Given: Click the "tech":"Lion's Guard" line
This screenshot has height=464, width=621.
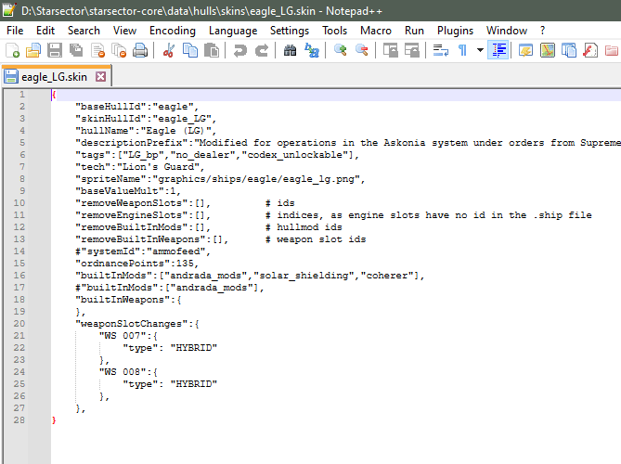Looking at the screenshot, I should coord(140,167).
